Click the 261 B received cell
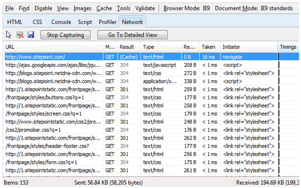The height and width of the screenshot is (188, 301). coord(190,170)
